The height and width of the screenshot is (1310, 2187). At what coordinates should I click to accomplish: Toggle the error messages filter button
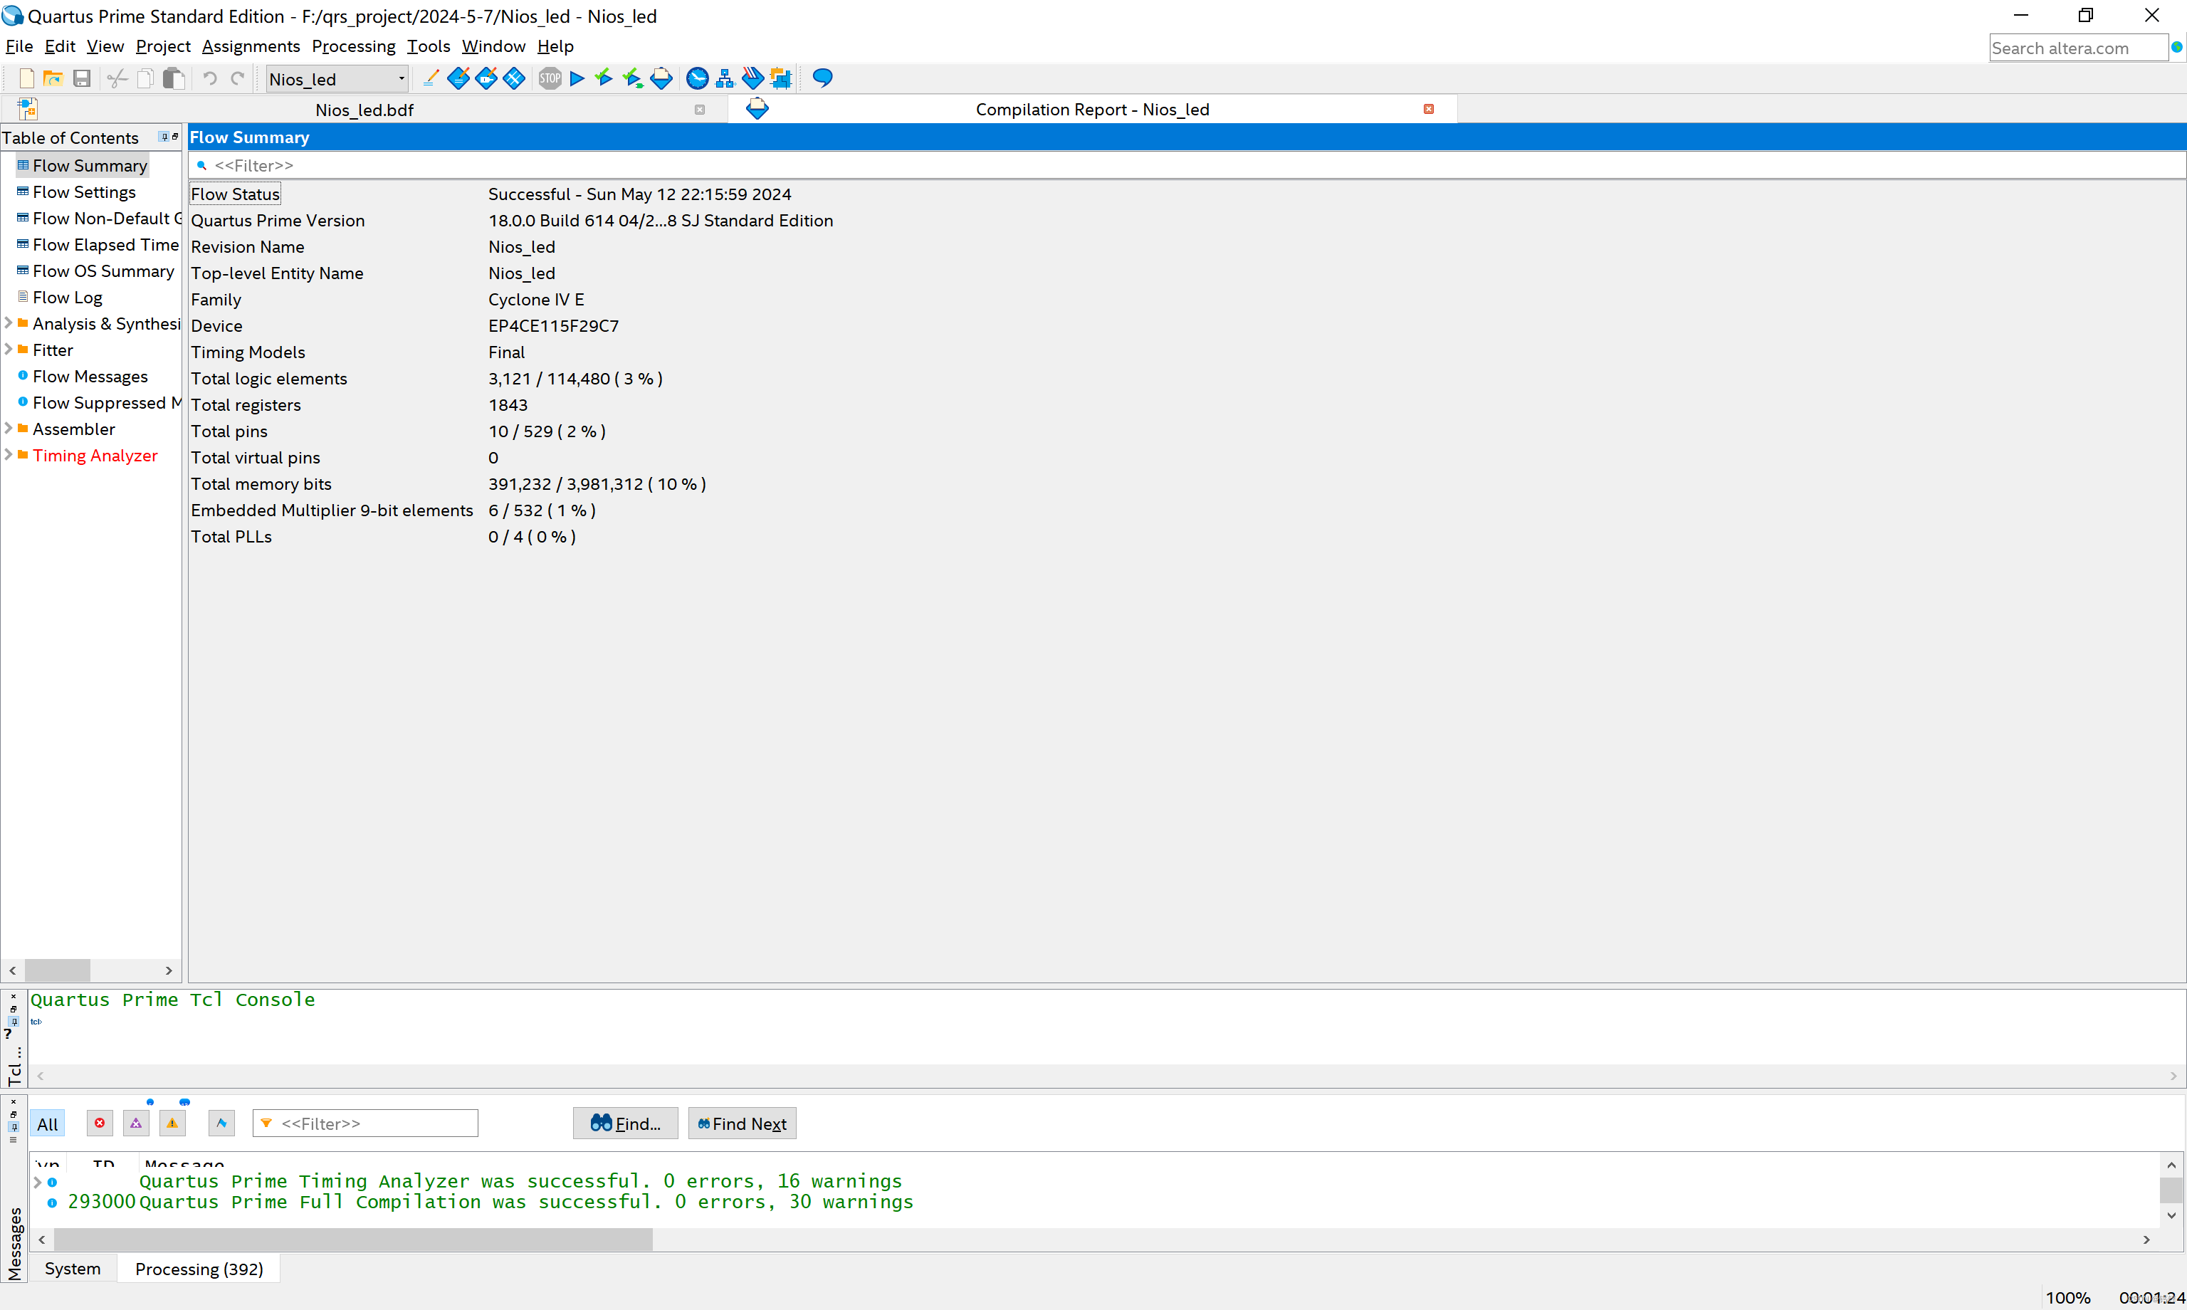point(100,1123)
